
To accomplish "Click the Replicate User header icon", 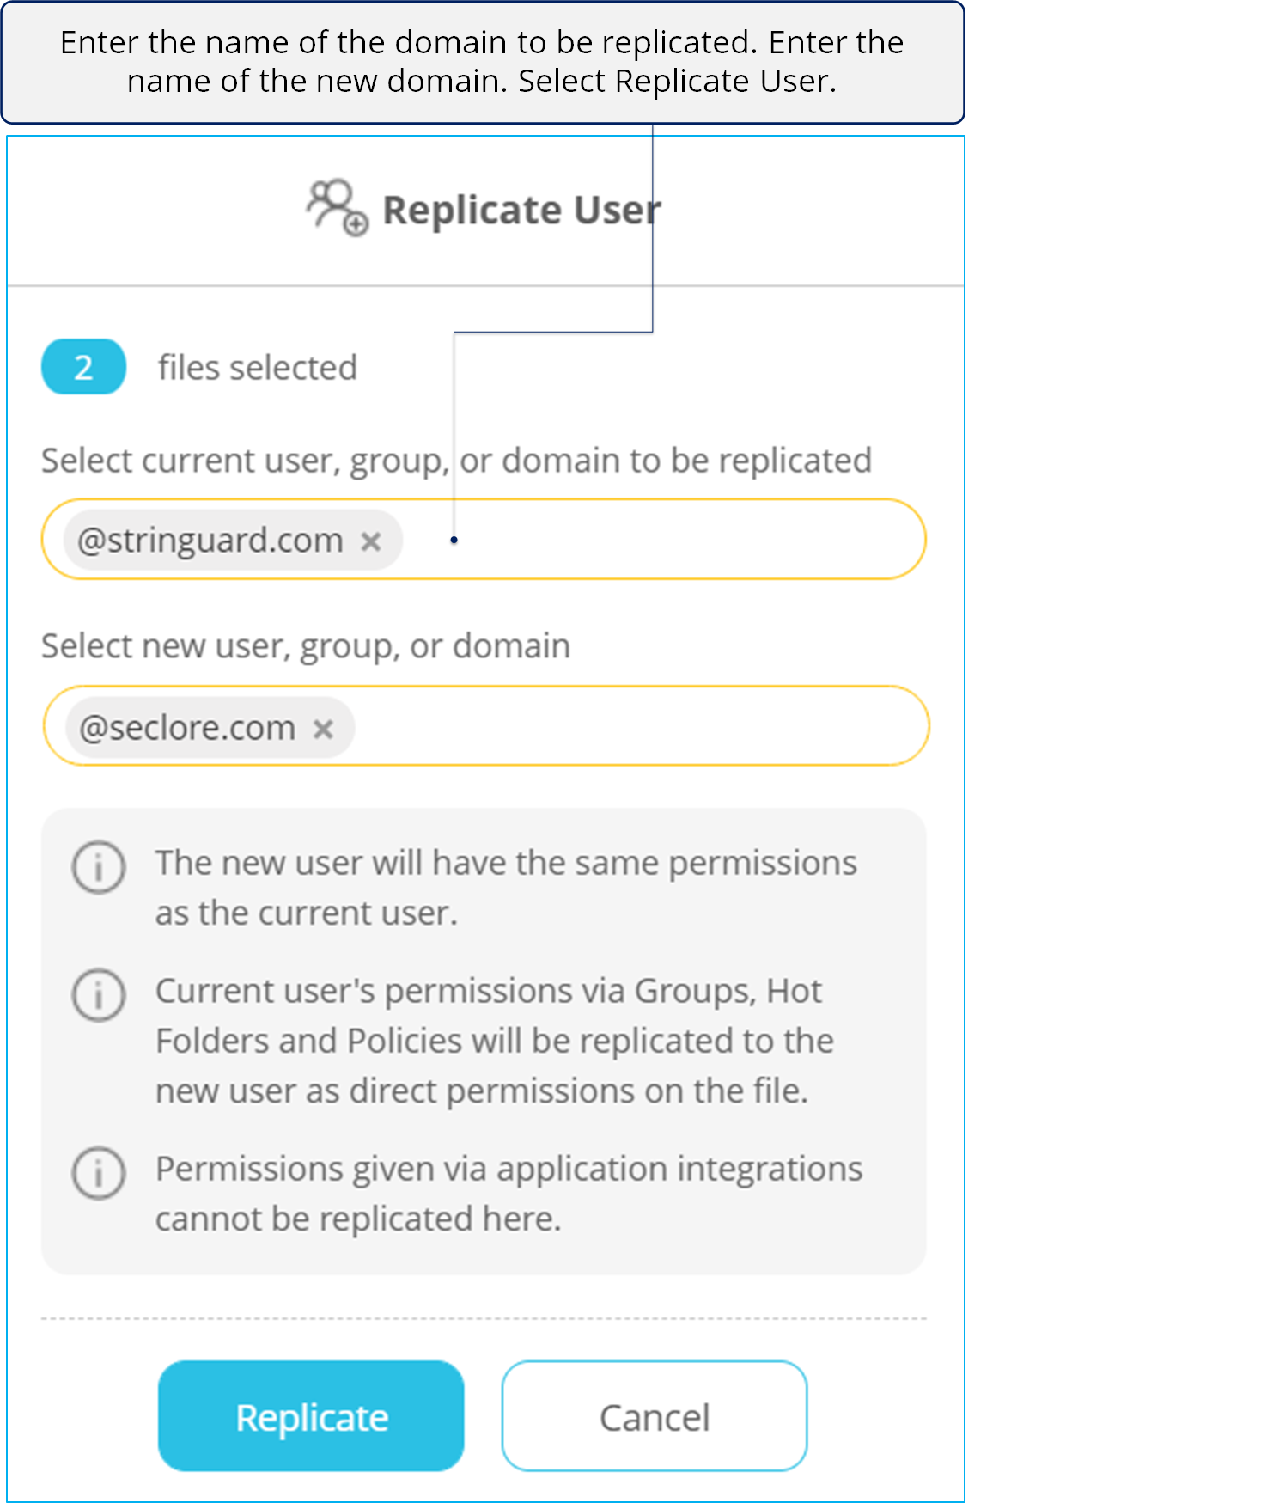I will (x=338, y=207).
